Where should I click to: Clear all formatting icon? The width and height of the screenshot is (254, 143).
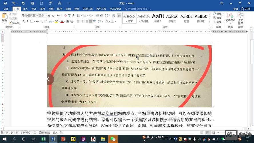coord(65,15)
